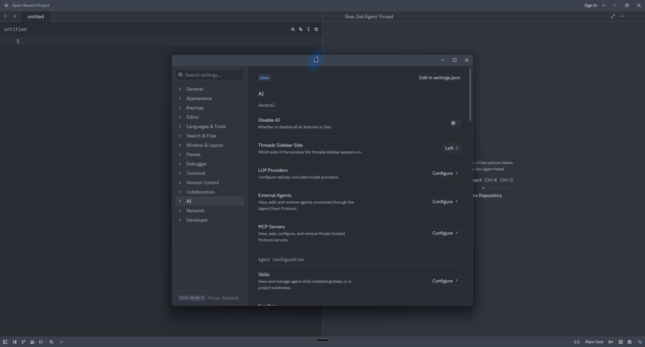Navigate back with the left arrow
This screenshot has height=347, width=645.
pyautogui.click(x=6, y=16)
